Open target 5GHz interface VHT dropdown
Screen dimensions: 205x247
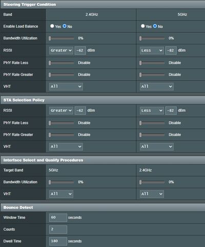[x=61, y=194]
